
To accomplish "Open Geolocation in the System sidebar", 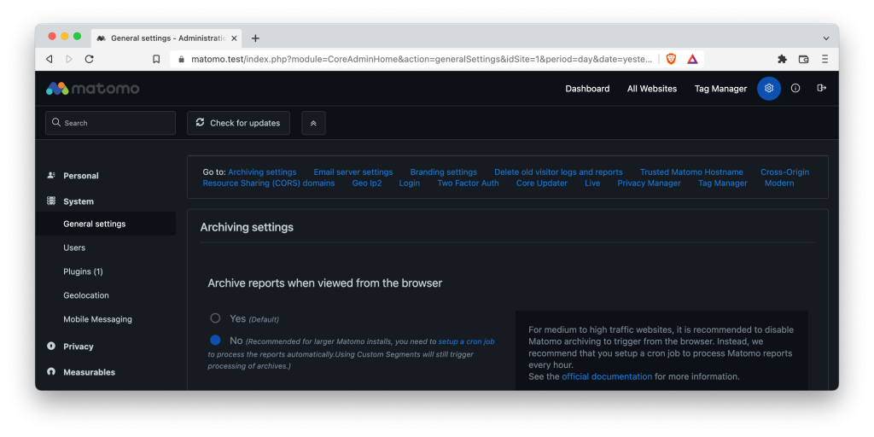I will (x=86, y=295).
